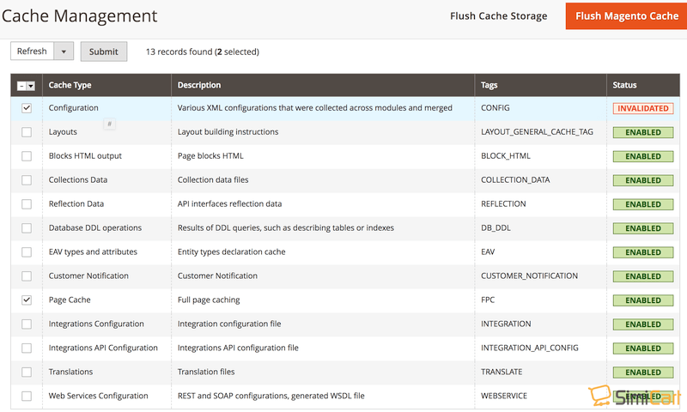This screenshot has height=412, width=687.
Task: Click Flush Cache Storage button
Action: click(x=498, y=16)
